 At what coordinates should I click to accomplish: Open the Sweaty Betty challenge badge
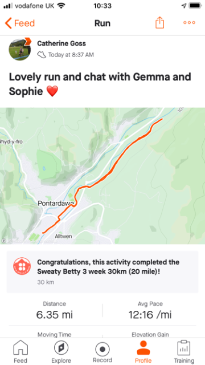(x=22, y=266)
